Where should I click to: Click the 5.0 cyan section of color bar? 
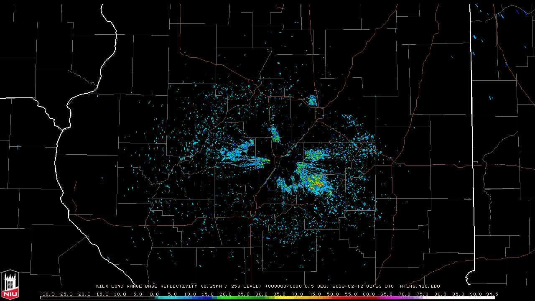point(173,298)
